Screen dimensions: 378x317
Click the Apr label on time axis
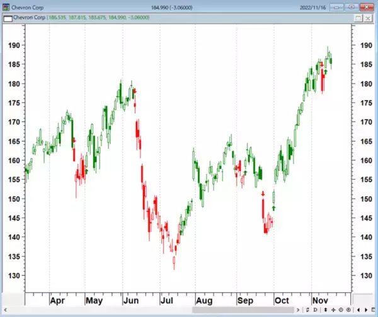pos(57,301)
